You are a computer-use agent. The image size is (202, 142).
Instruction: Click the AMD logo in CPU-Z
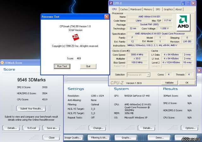click(x=183, y=22)
